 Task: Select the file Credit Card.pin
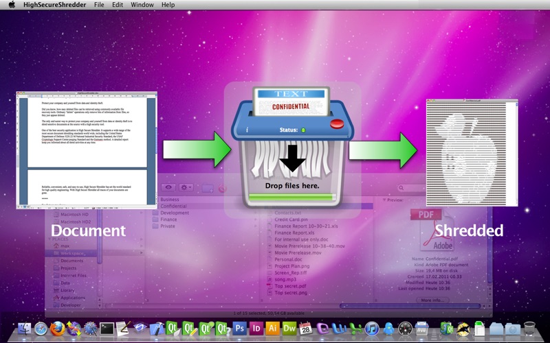[291, 220]
